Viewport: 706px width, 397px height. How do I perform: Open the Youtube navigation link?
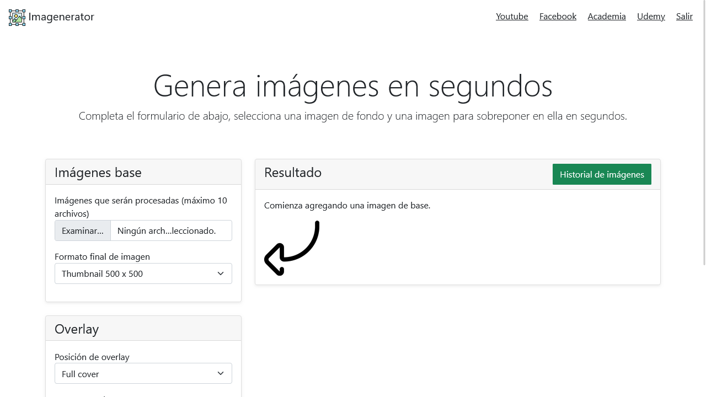(512, 17)
